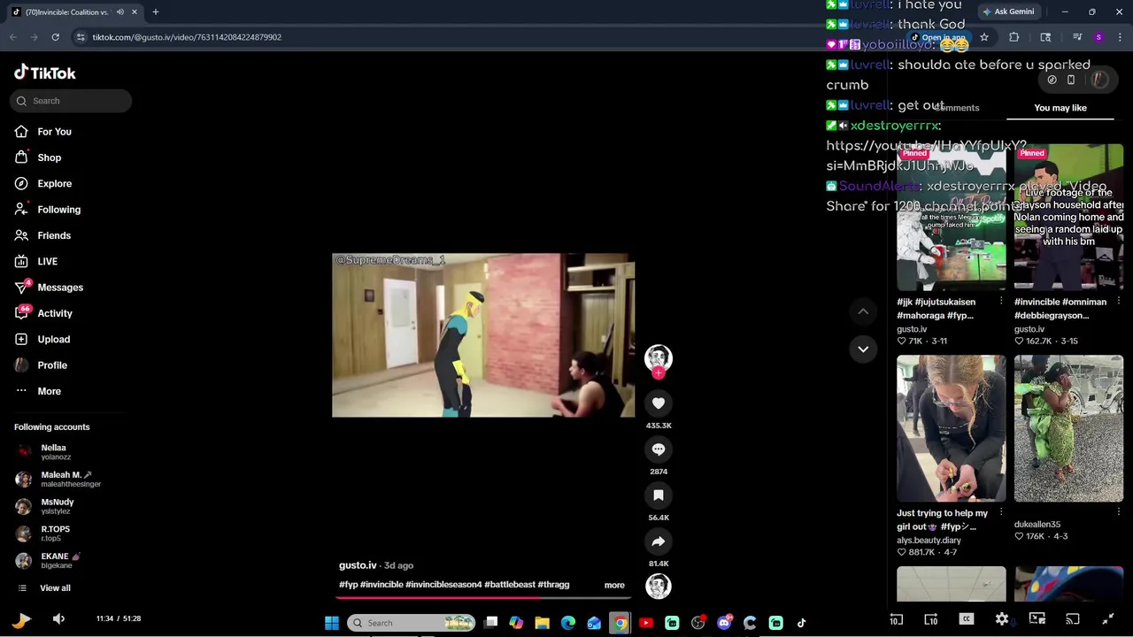Toggle closed captions in the outer player
Screen dimensions: 1133x637
(x=967, y=619)
